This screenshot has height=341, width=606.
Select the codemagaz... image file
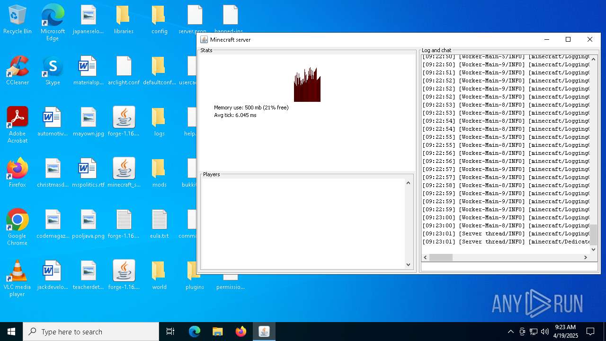pos(53,224)
